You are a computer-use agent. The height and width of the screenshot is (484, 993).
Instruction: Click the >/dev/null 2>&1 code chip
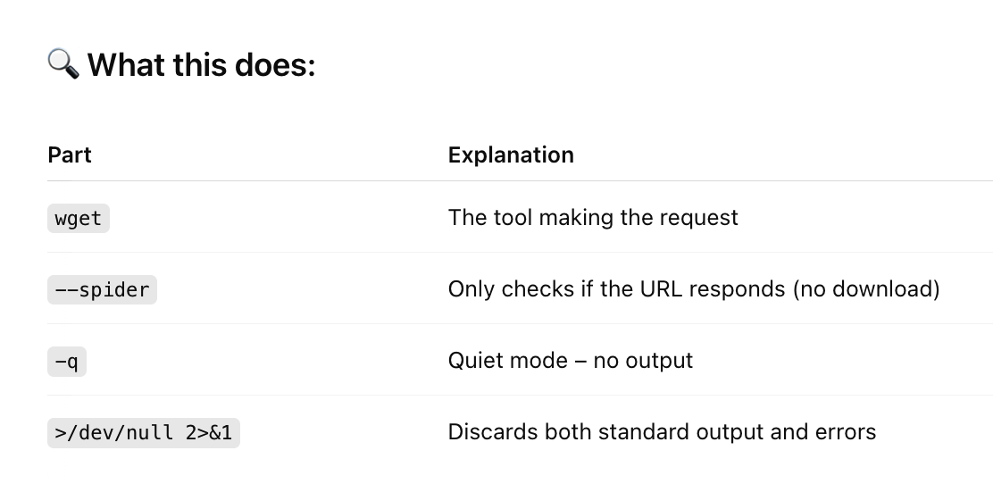pyautogui.click(x=144, y=433)
